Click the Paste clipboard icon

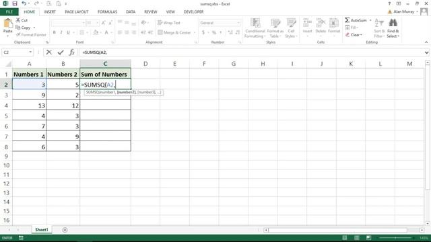click(7, 24)
